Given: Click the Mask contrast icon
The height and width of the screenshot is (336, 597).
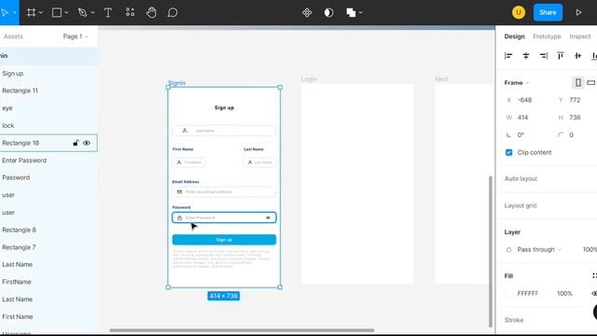Looking at the screenshot, I should pos(328,12).
